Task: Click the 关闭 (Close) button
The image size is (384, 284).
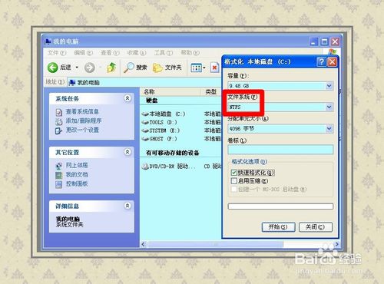Action: click(316, 227)
